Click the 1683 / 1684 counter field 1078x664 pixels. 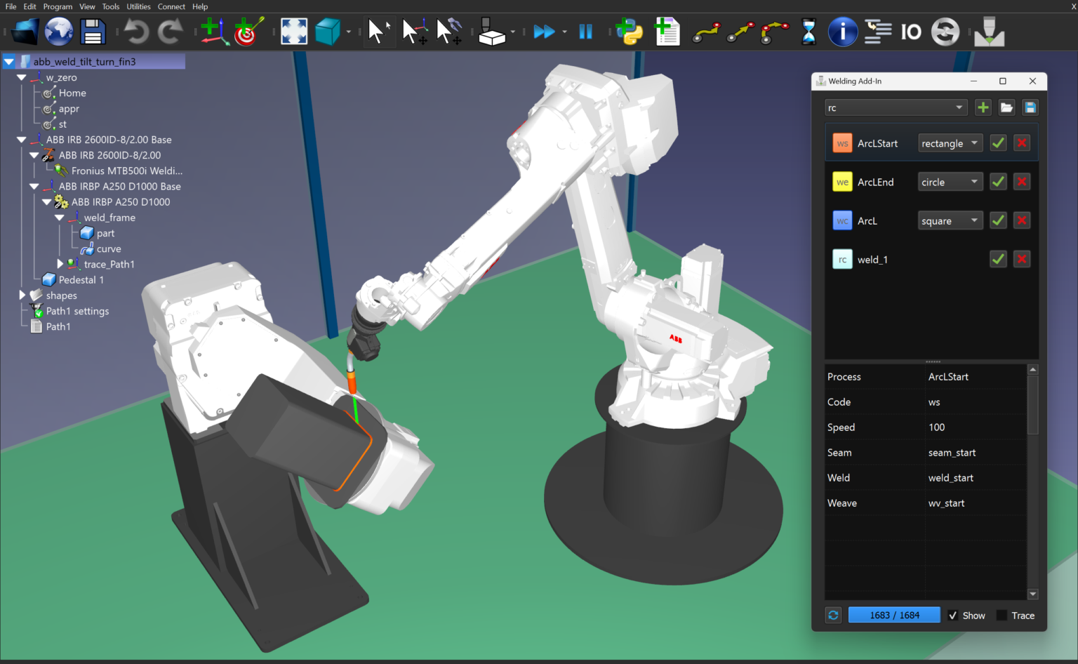point(894,615)
